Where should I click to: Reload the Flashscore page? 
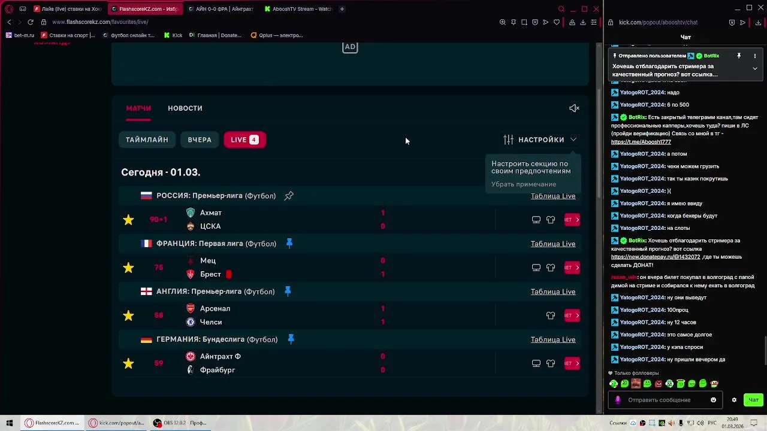point(31,22)
